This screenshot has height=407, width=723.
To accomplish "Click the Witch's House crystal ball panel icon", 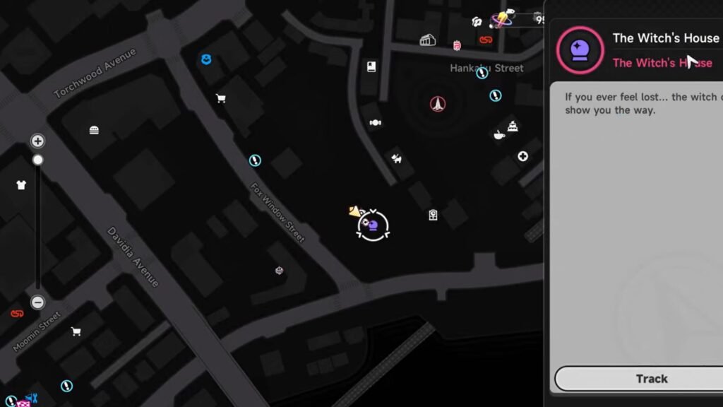I will point(580,50).
